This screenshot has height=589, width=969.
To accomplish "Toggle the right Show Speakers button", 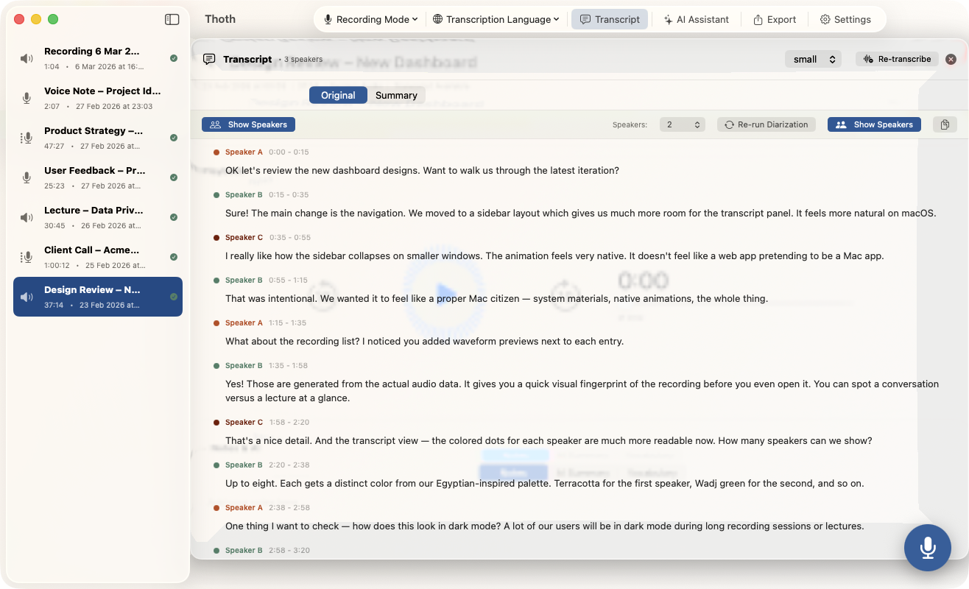I will (874, 124).
